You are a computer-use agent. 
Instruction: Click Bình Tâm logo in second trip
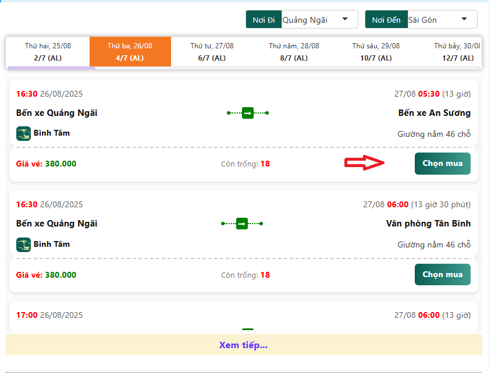click(x=23, y=245)
